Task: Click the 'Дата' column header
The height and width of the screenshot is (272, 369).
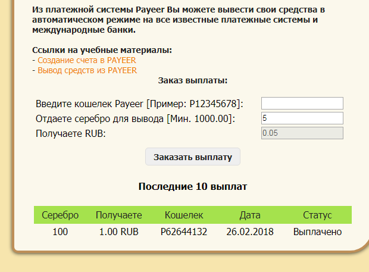Action: coord(250,215)
